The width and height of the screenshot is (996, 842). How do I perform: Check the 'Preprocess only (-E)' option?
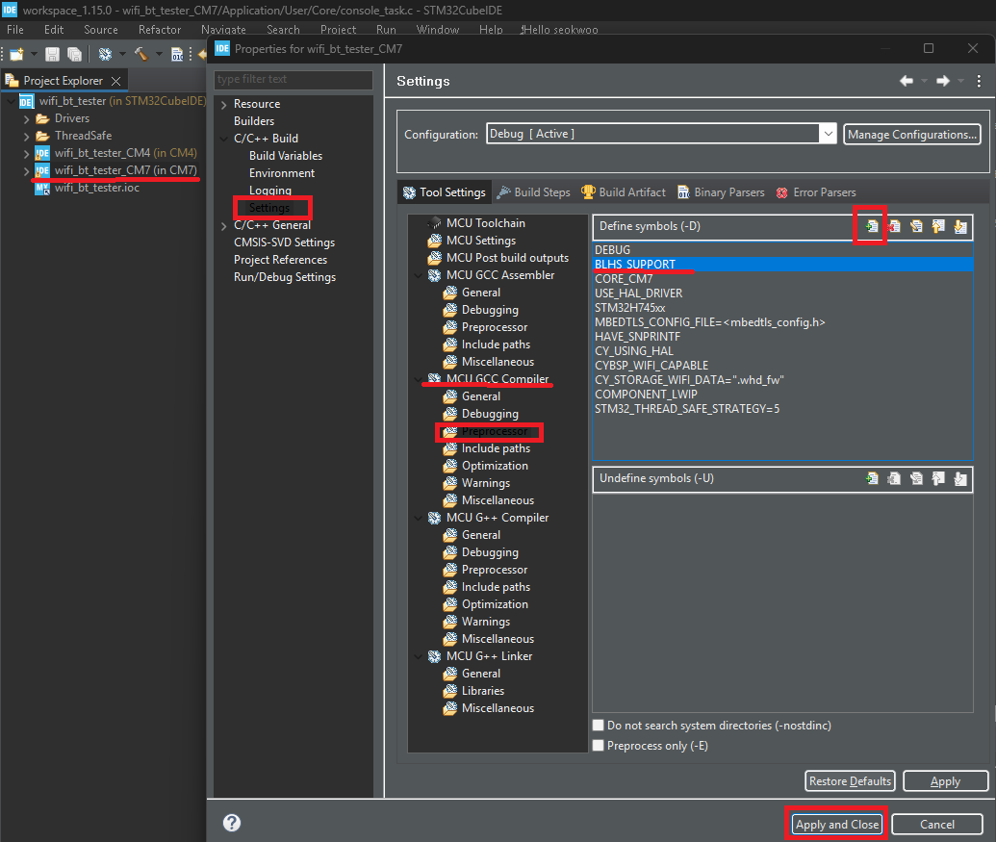click(x=599, y=746)
